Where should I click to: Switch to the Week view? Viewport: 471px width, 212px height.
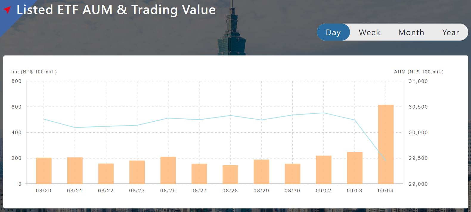(x=369, y=32)
